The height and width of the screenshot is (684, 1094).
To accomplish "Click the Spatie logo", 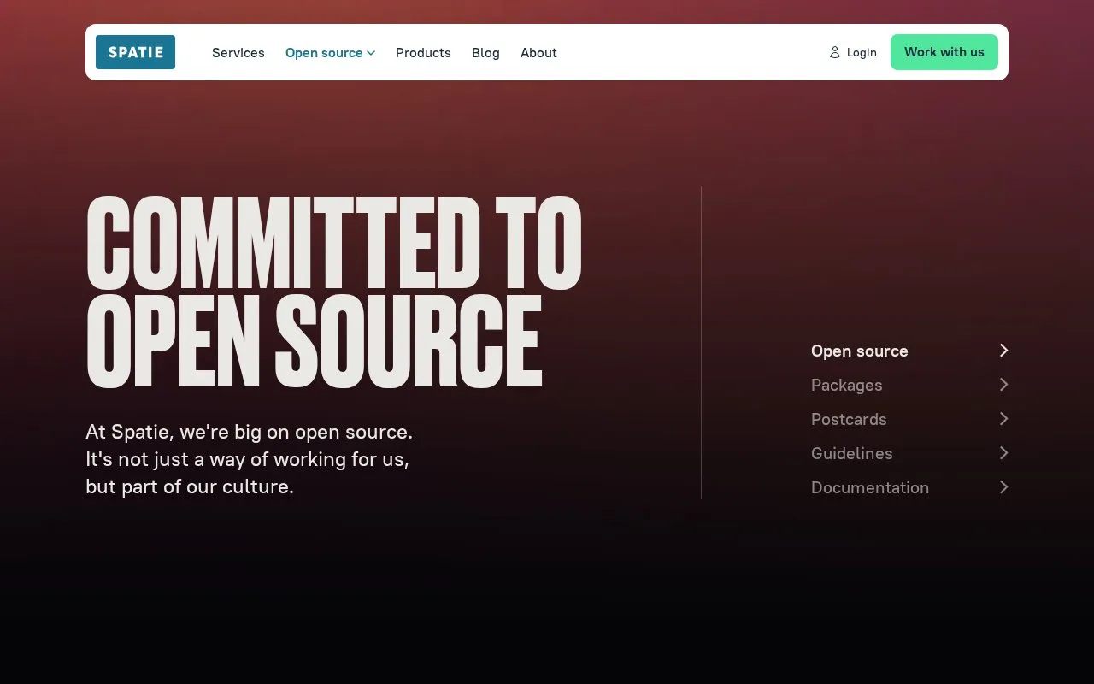I will (x=135, y=52).
